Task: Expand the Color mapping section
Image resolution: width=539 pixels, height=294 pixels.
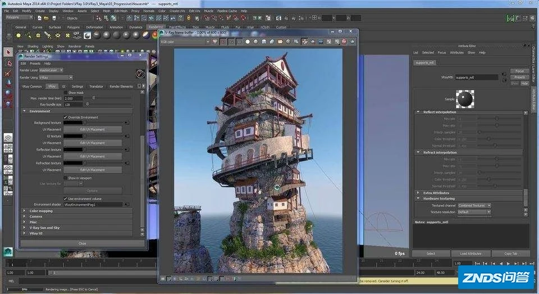Action: pos(24,211)
